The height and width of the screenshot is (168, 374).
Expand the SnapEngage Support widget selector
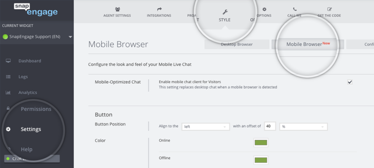70,37
